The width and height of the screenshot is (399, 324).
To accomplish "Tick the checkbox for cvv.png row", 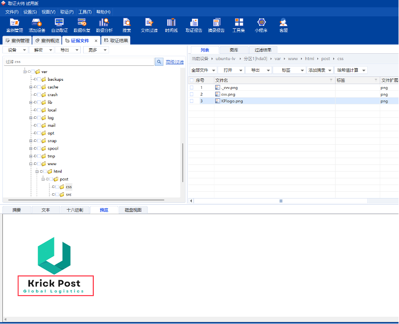I will click(x=192, y=94).
